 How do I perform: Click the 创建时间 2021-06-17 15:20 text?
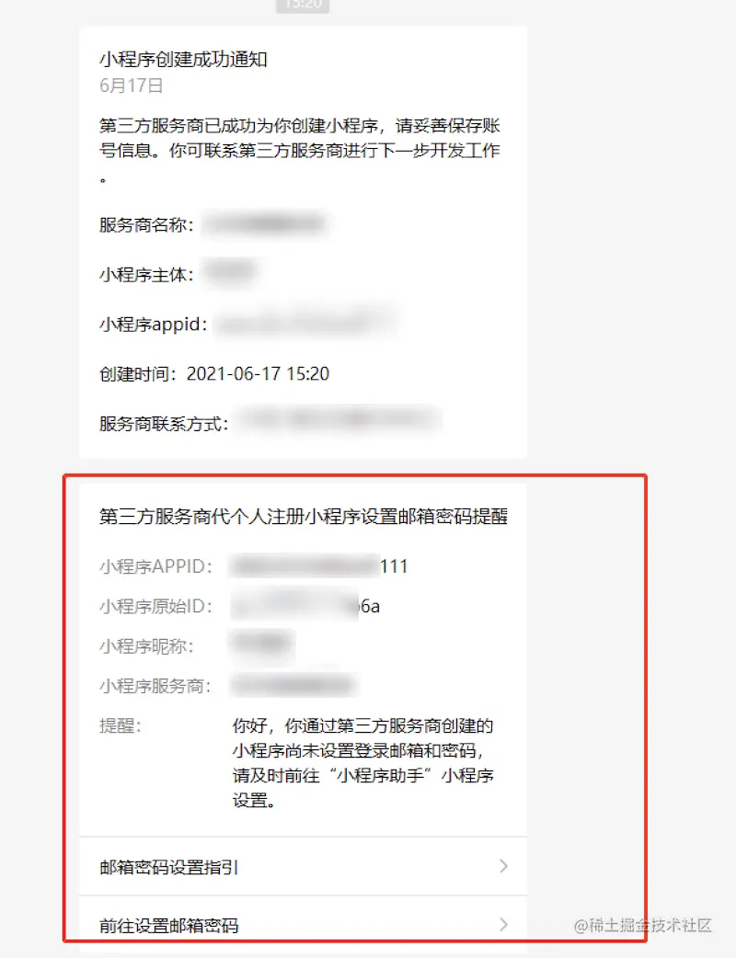coord(214,374)
